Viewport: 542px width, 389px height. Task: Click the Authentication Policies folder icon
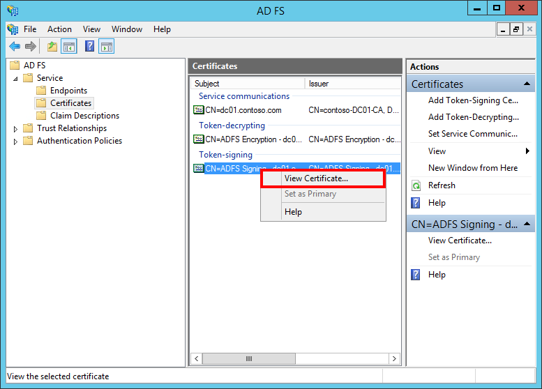[x=28, y=141]
